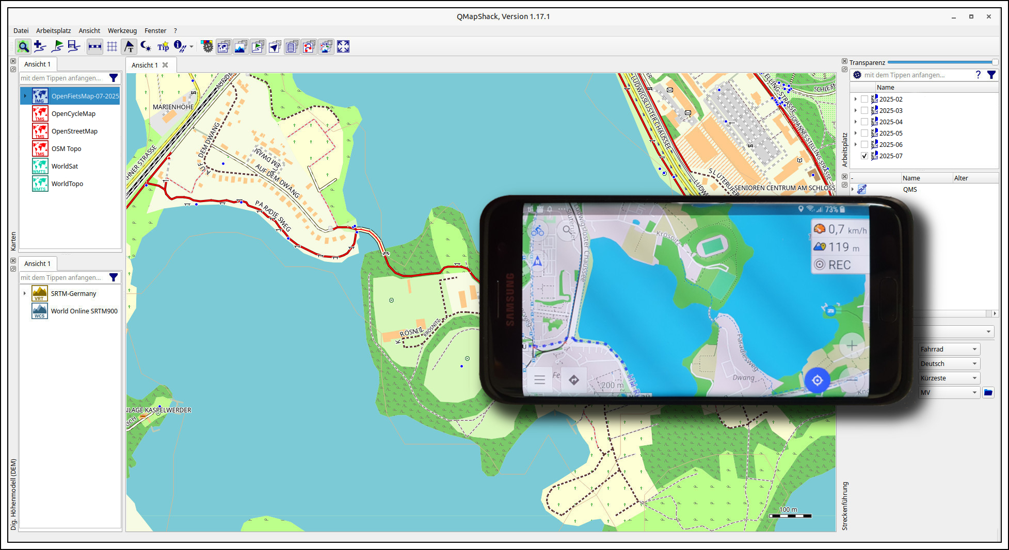Click the map search magnifier toolbar icon
Image resolution: width=1009 pixels, height=550 pixels.
click(x=23, y=47)
